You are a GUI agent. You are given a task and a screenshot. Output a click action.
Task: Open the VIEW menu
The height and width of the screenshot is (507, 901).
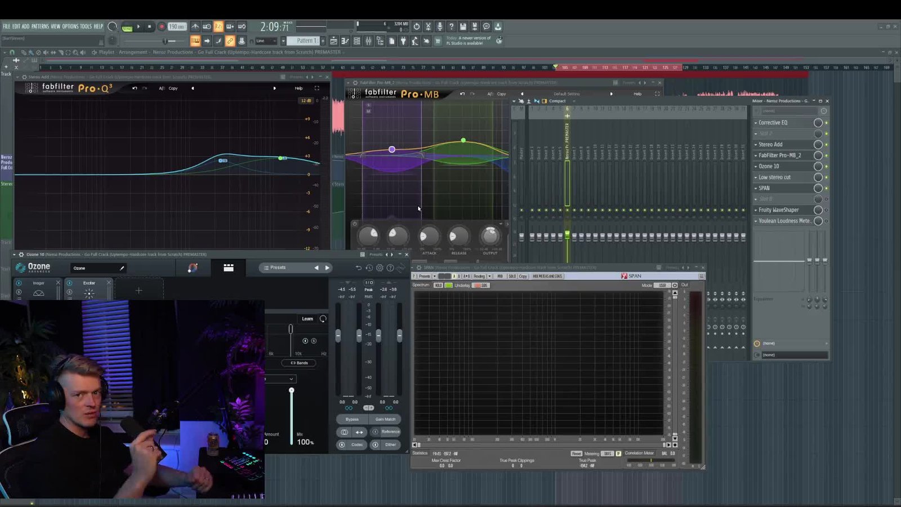pyautogui.click(x=55, y=26)
